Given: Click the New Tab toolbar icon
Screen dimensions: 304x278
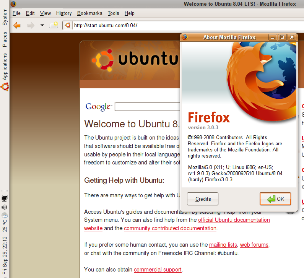Looking at the screenshot, I should (54, 25).
